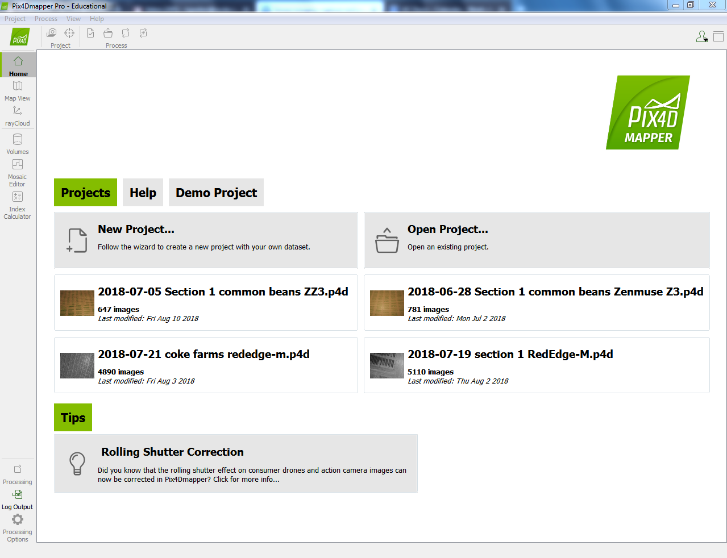The height and width of the screenshot is (558, 727).
Task: Click 'Last modified: Fri Aug 3 2018'
Action: [146, 381]
